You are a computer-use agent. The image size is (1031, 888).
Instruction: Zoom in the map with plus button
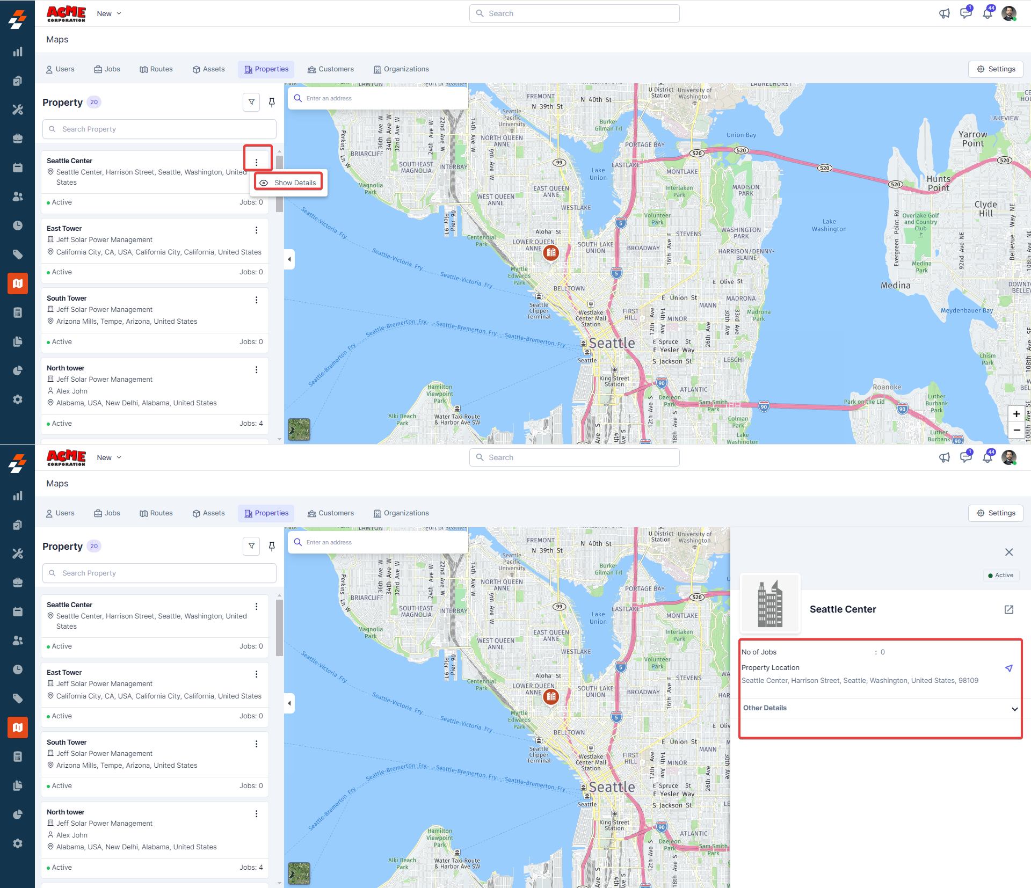1016,414
